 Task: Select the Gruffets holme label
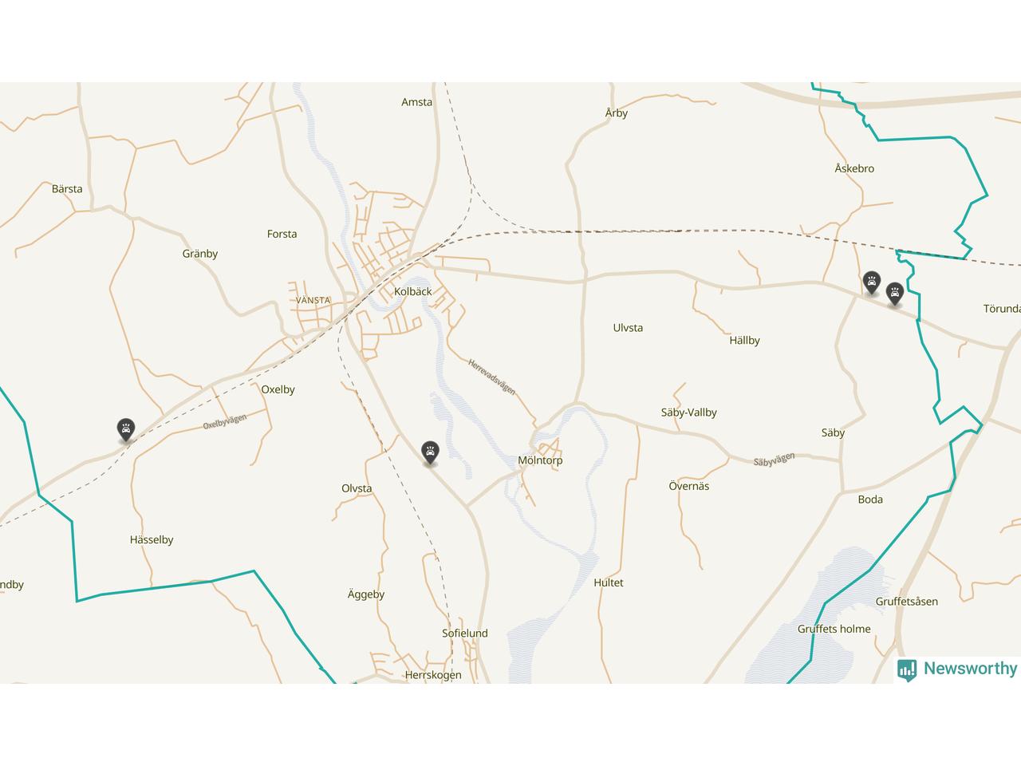834,629
